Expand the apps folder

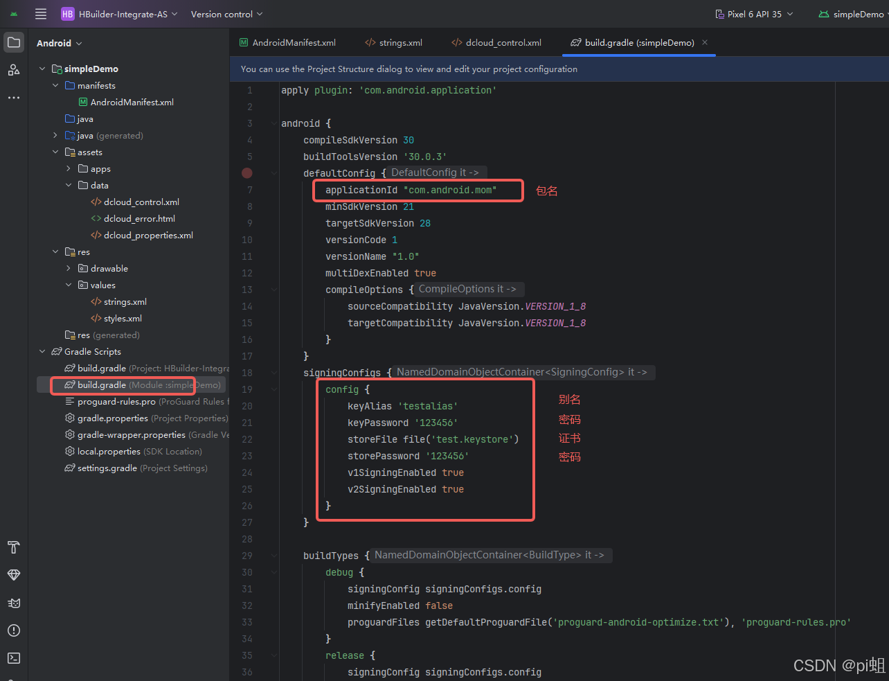click(x=69, y=168)
